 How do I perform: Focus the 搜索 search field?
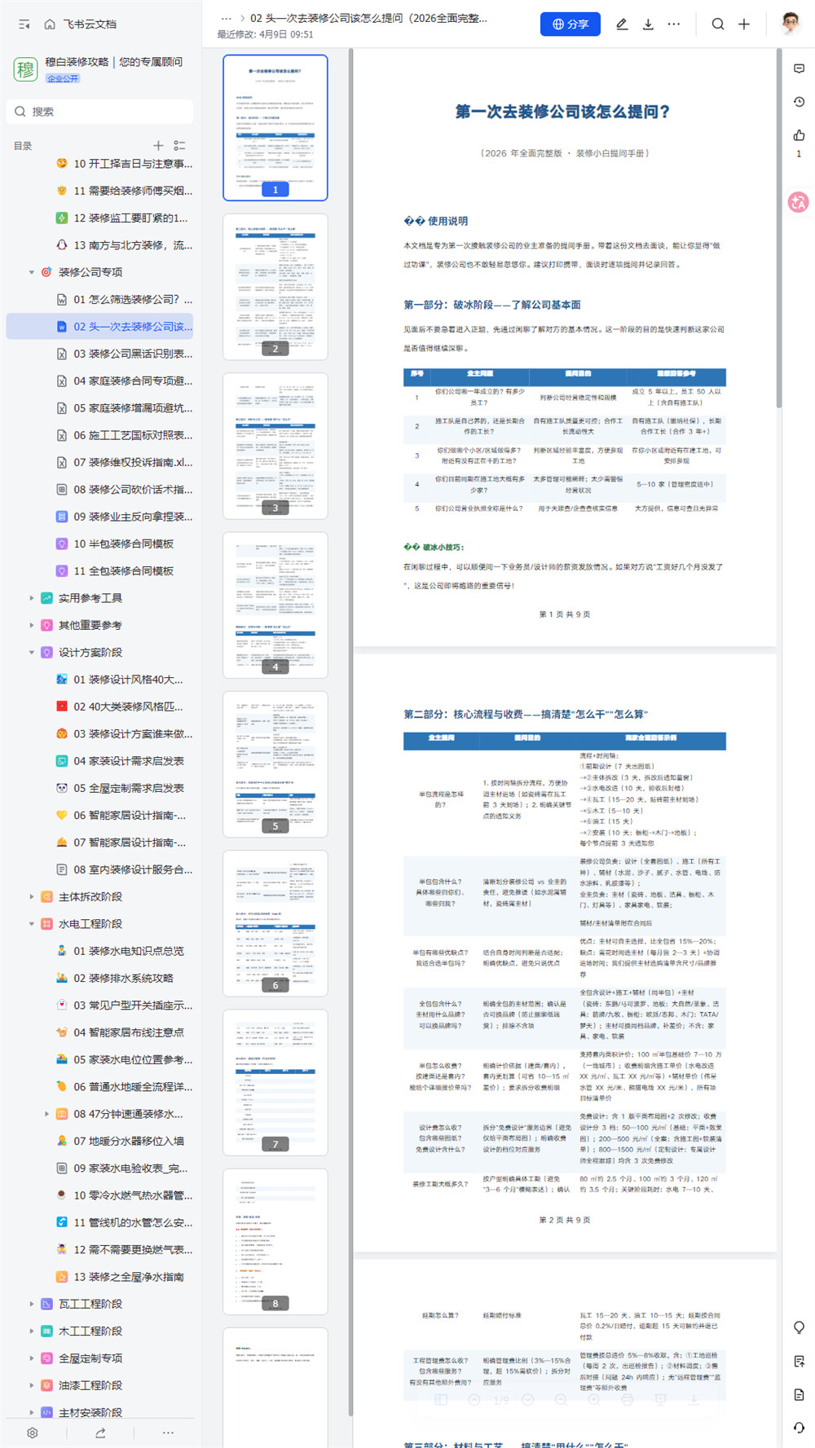[100, 112]
